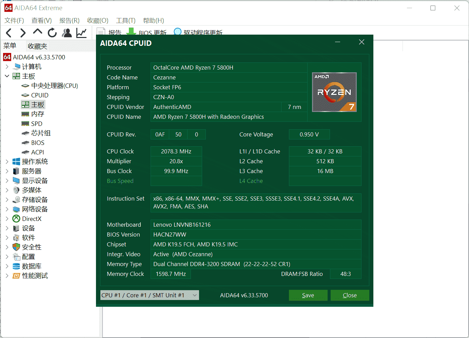Click the 显示设备 monitor icon
Image resolution: width=469 pixels, height=338 pixels.
point(16,181)
